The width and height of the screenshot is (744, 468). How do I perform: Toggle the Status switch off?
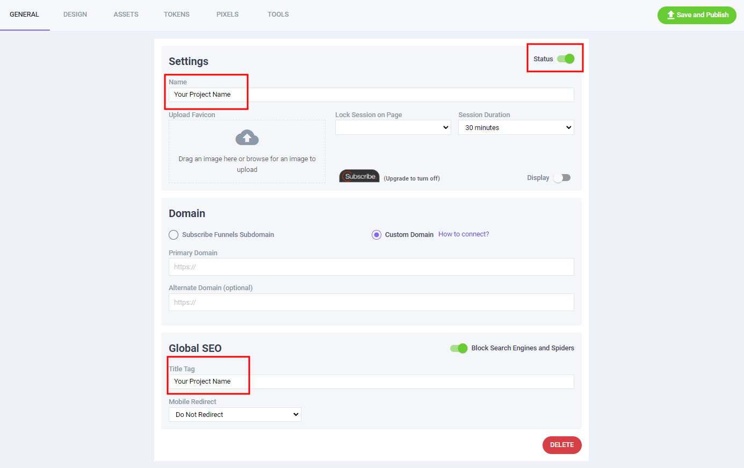coord(566,59)
